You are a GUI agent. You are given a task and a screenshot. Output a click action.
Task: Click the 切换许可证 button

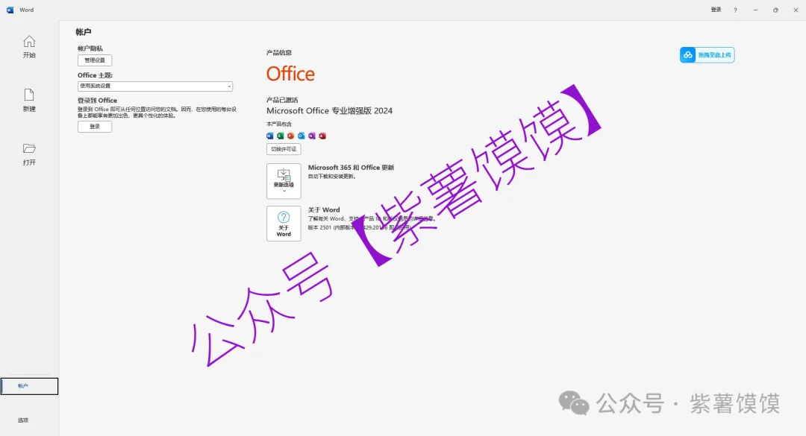click(284, 149)
